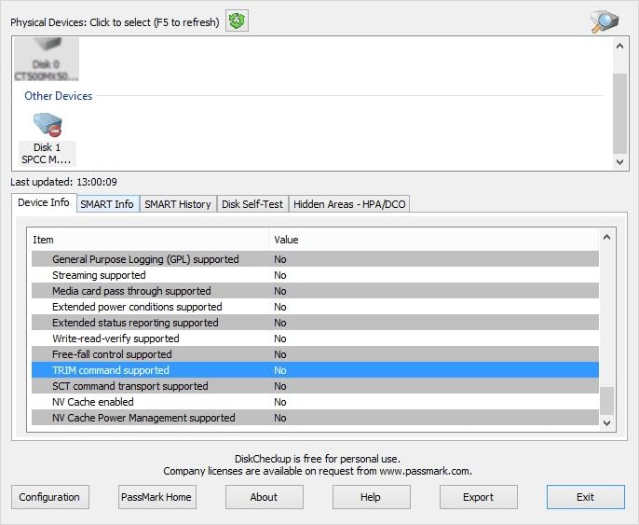This screenshot has height=525, width=639.
Task: Click the info table scrollbar thumb
Action: click(606, 401)
